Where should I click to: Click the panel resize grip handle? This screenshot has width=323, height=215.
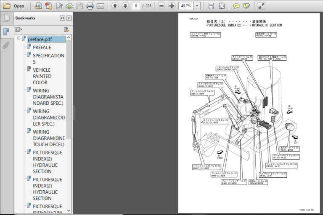click(74, 113)
